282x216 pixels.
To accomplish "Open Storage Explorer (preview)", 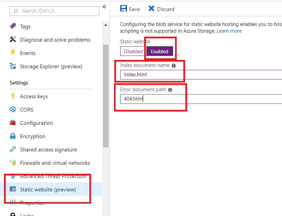I will pos(51,67).
